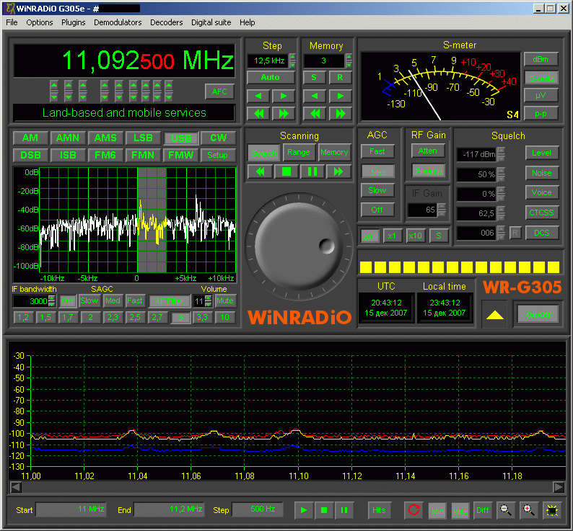Click the yellow auto-scale spectrum icon
The height and width of the screenshot is (531, 573).
tap(552, 510)
